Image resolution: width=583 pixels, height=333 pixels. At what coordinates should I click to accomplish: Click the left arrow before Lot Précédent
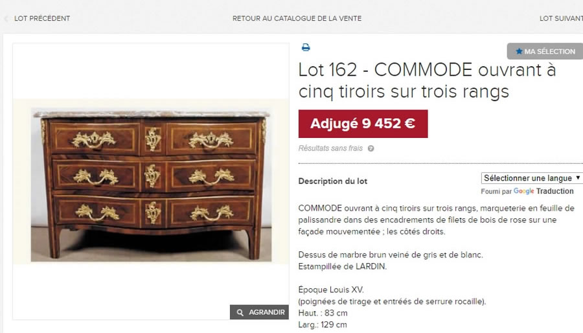(6, 18)
